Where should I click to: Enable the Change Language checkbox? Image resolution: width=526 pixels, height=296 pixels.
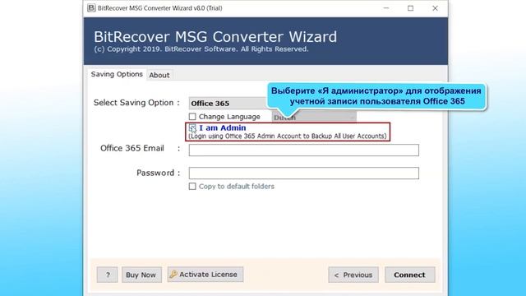point(192,117)
